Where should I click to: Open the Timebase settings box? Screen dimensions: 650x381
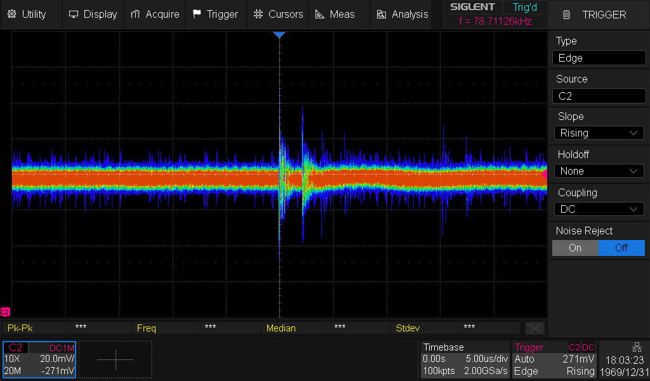click(465, 359)
